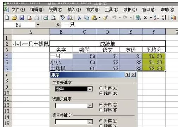This screenshot has width=178, height=127.
Task: Open the 文件 (File) menu
Action: [18, 9]
